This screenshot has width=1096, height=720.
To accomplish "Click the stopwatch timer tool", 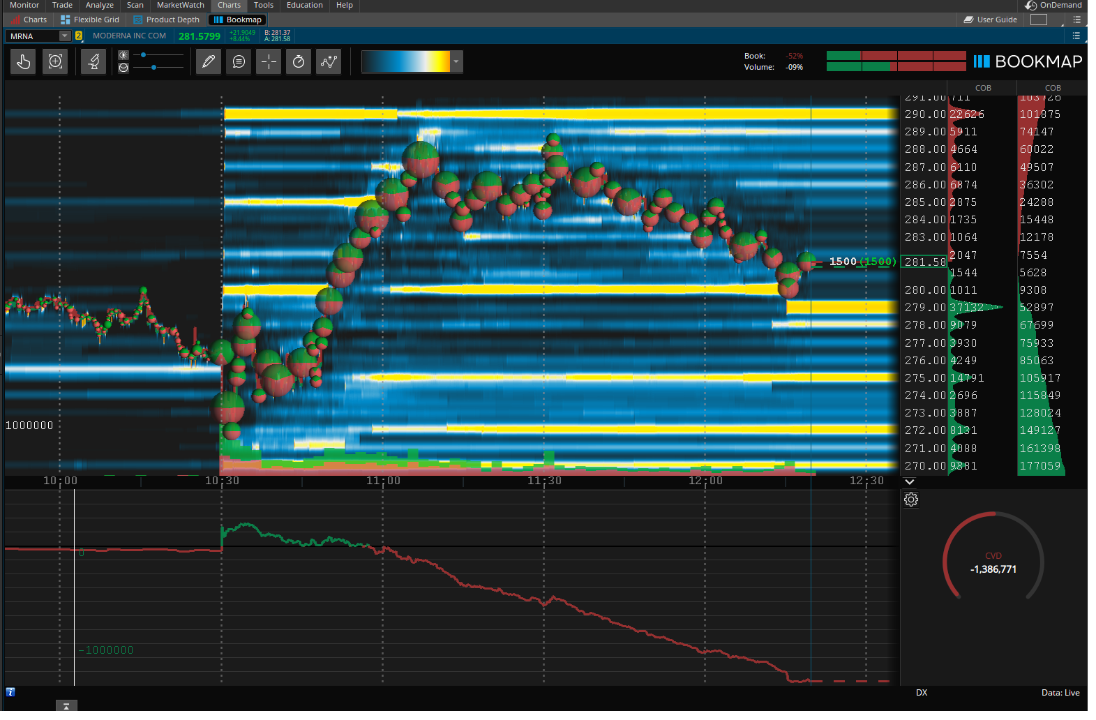I will tap(299, 62).
